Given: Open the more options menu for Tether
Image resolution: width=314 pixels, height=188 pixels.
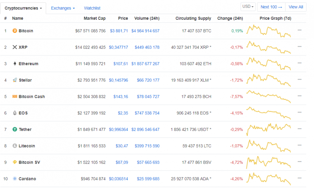Looking at the screenshot, I should click(299, 129).
